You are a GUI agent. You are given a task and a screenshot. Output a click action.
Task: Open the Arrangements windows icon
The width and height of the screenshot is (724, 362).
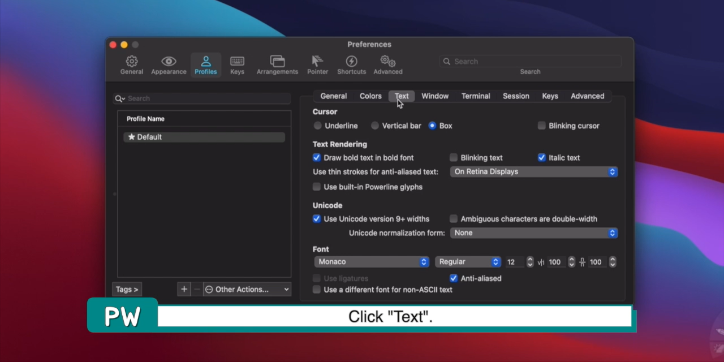(277, 61)
